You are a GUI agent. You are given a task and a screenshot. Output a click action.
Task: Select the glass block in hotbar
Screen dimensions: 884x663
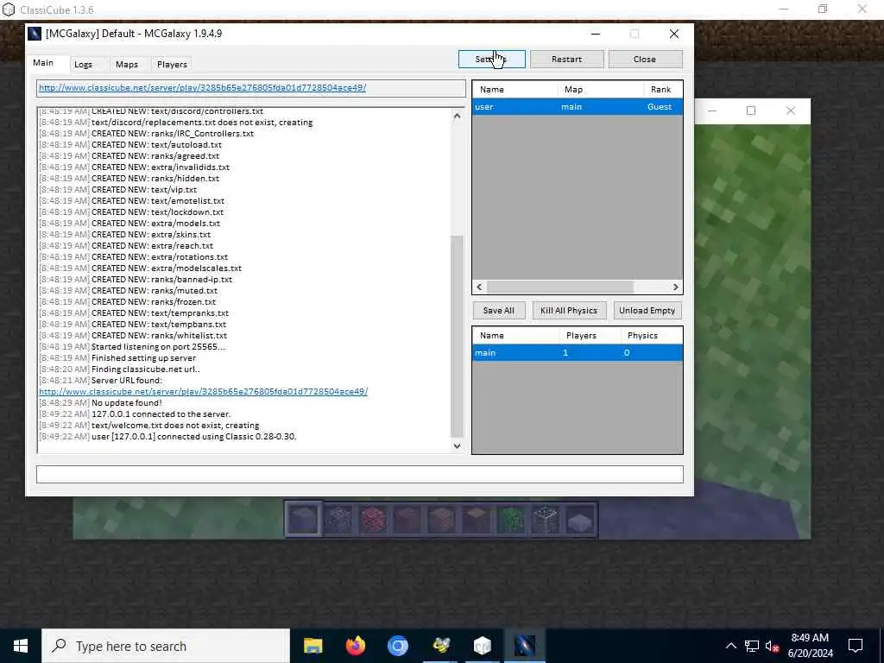click(546, 520)
